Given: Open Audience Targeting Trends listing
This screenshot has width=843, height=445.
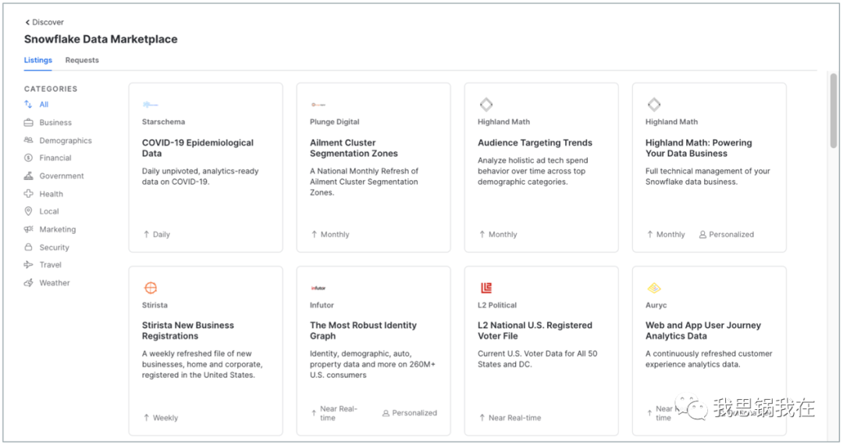Looking at the screenshot, I should tap(535, 143).
